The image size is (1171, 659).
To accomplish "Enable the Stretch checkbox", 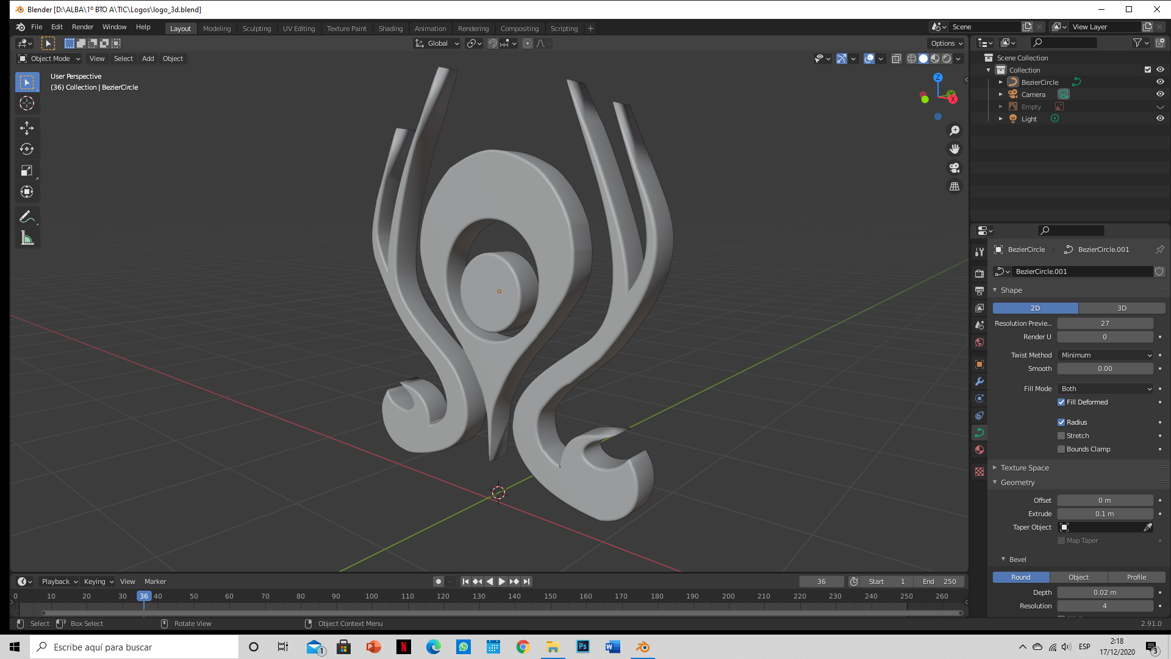I will 1061,436.
